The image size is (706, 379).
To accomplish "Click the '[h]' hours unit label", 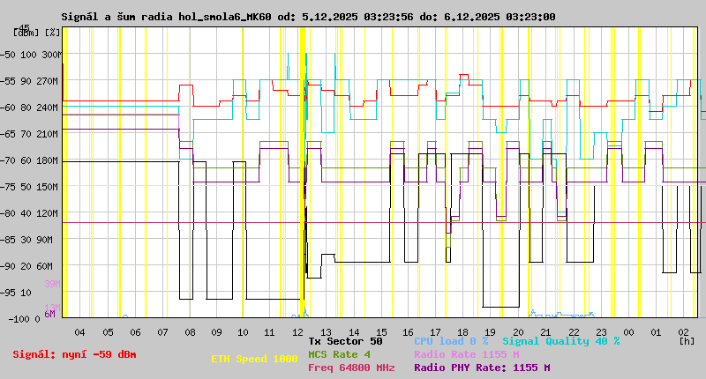I will click(688, 340).
